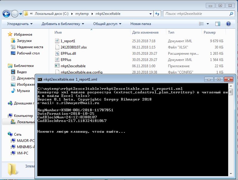The height and width of the screenshot is (180, 238).
Task: Click the Новая папка button
Action: coord(141,24)
